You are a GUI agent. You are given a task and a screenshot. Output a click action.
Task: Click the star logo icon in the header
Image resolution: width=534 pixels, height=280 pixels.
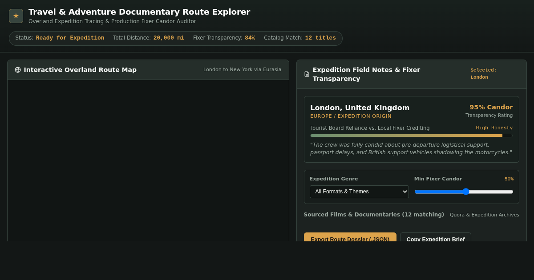(16, 16)
